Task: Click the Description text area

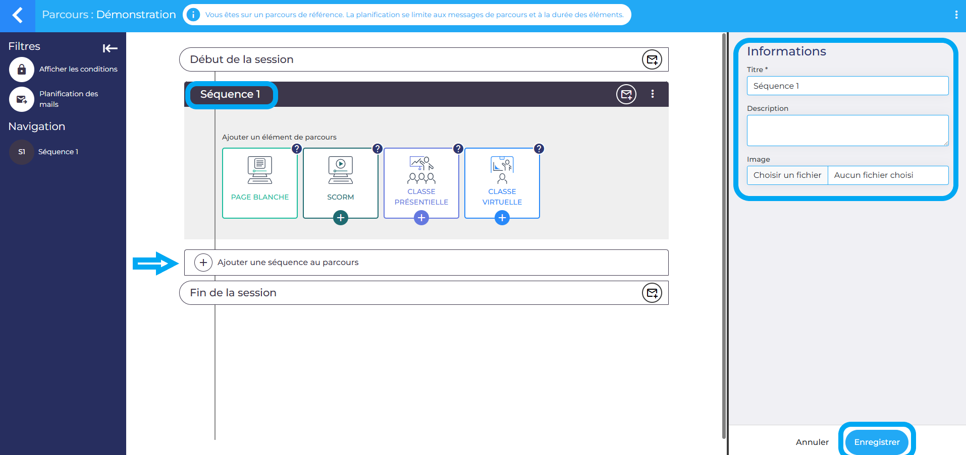Action: pos(847,131)
